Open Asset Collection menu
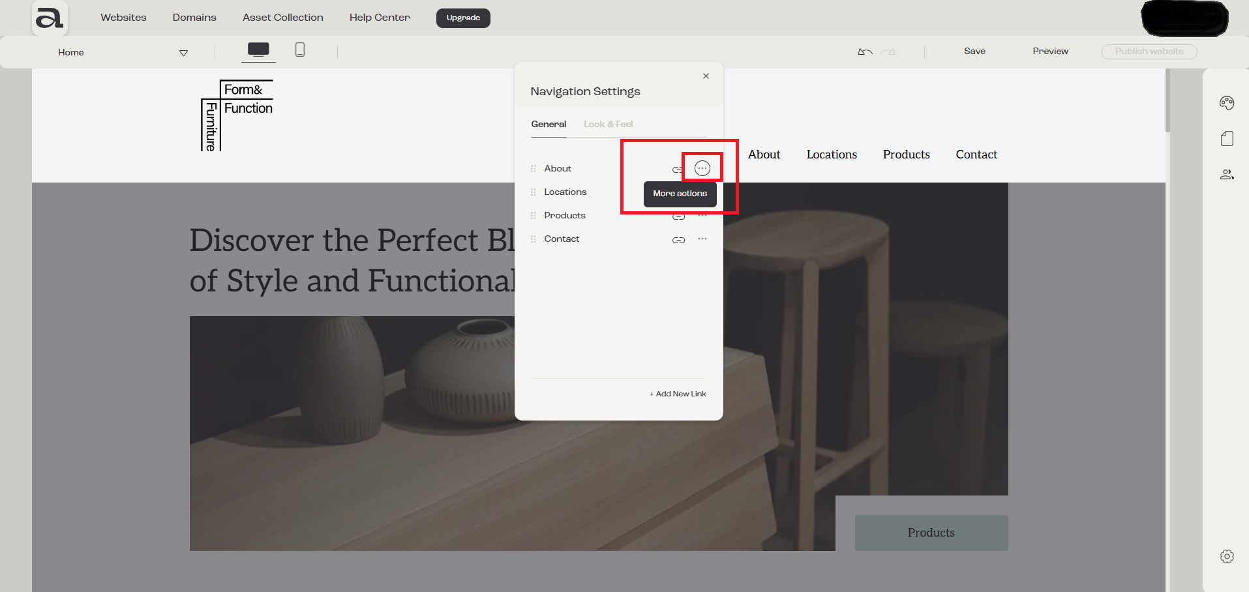 [283, 18]
